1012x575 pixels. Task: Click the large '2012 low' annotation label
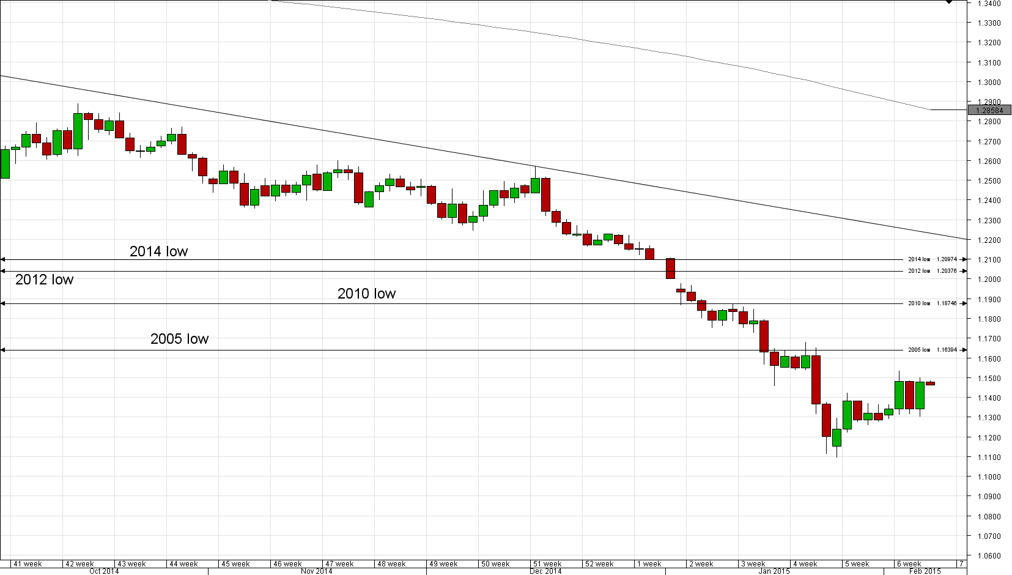pyautogui.click(x=44, y=280)
